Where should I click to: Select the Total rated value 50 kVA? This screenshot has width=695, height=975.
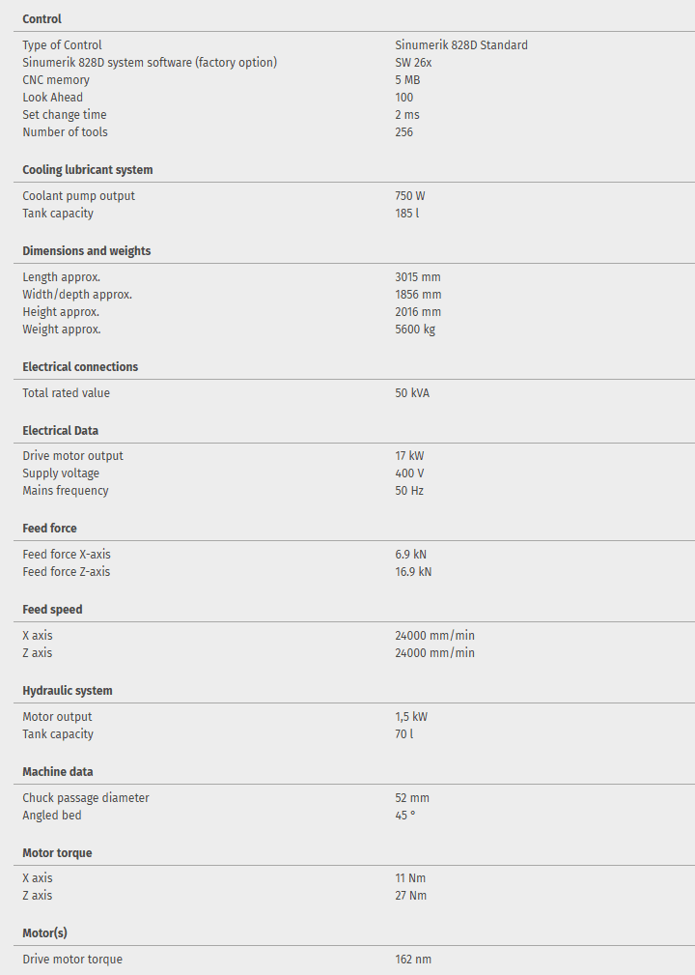(x=412, y=393)
